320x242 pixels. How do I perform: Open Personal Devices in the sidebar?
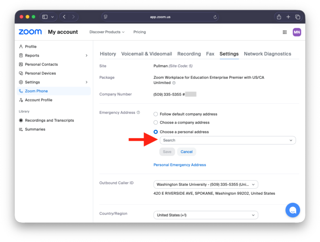tap(40, 73)
